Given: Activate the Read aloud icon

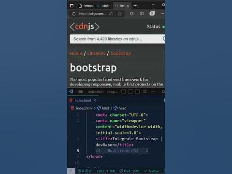Looking at the screenshot, I should [111, 14].
